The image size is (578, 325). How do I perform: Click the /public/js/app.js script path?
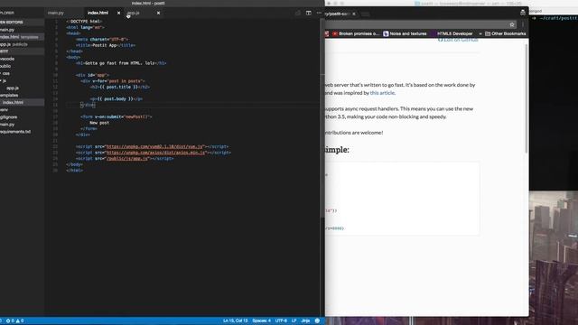(127, 159)
